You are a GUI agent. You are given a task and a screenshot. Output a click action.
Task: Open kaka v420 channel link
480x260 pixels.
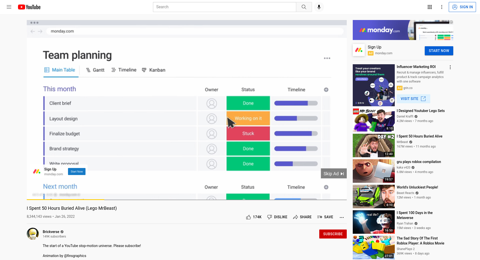tap(403, 167)
